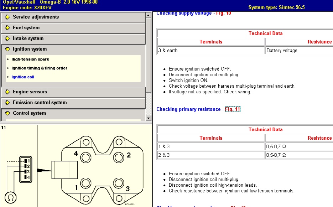Image resolution: width=333 pixels, height=207 pixels.
Task: Select the '2 & 3' terminals cell
Action: (211, 155)
